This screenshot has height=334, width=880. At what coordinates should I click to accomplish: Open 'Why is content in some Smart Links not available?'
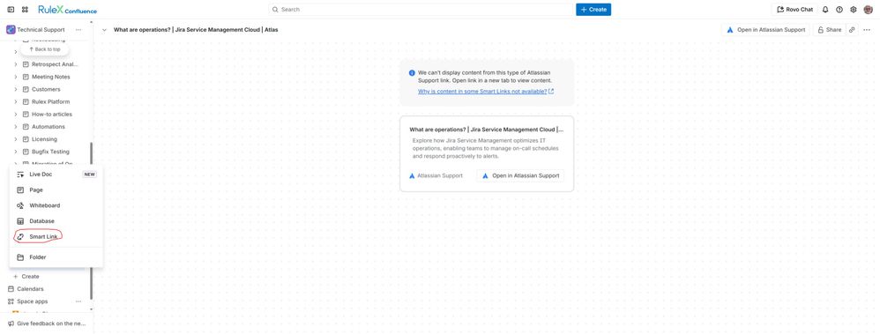(x=486, y=92)
